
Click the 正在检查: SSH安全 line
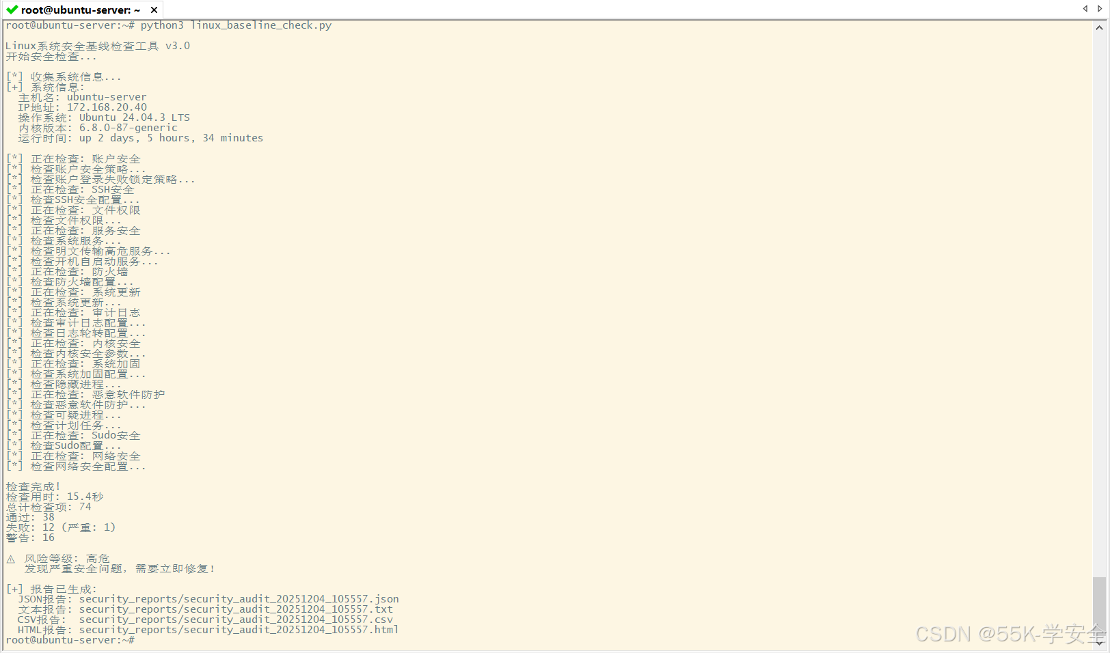click(70, 189)
